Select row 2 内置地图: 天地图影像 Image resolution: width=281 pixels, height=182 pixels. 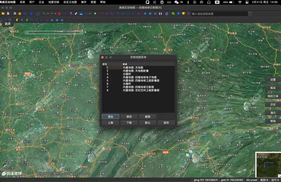(138, 71)
